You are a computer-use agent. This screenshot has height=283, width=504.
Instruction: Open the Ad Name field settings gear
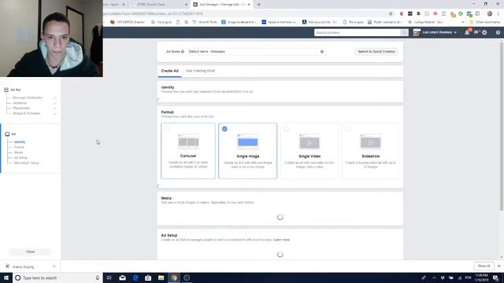click(322, 52)
